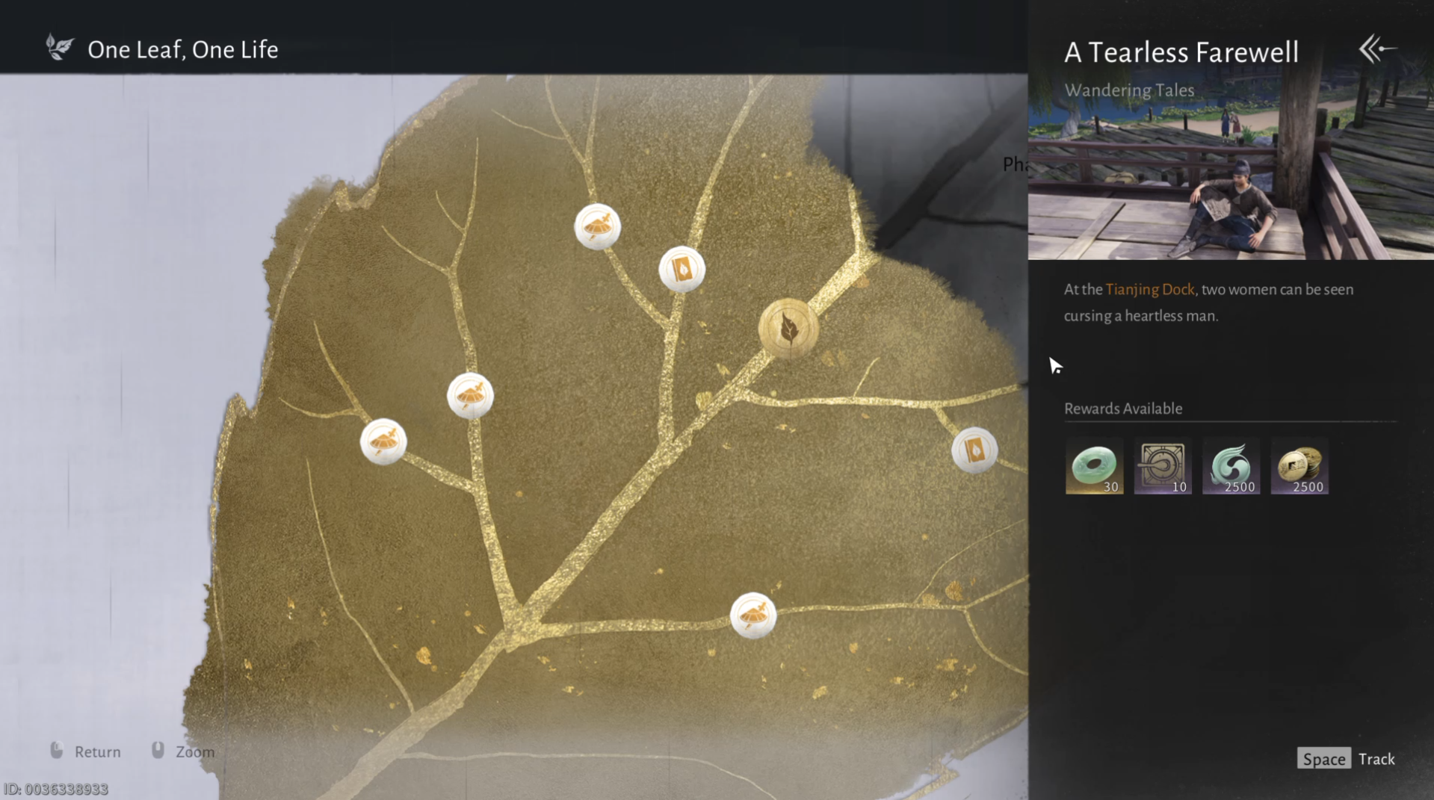Select straw hat node above leftmost one
Viewport: 1434px width, 800px height.
click(x=470, y=395)
